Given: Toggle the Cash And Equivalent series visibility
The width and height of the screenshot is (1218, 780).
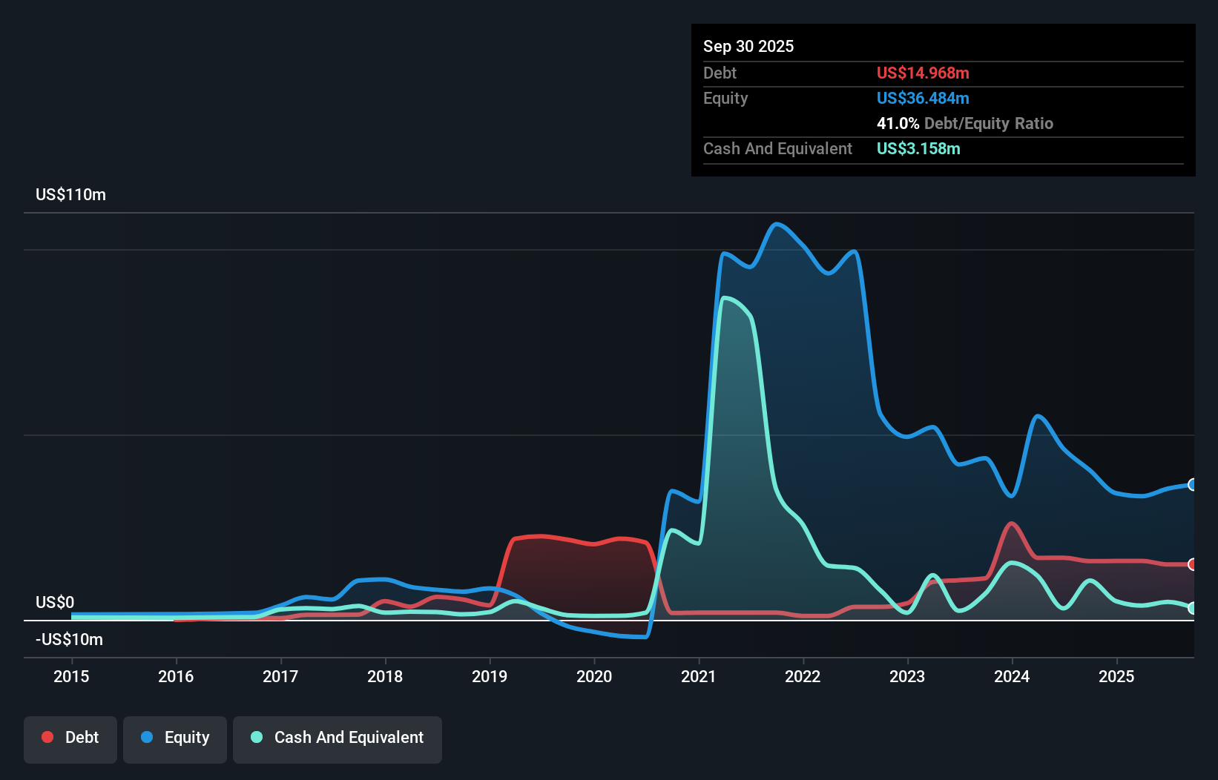Looking at the screenshot, I should pos(337,738).
